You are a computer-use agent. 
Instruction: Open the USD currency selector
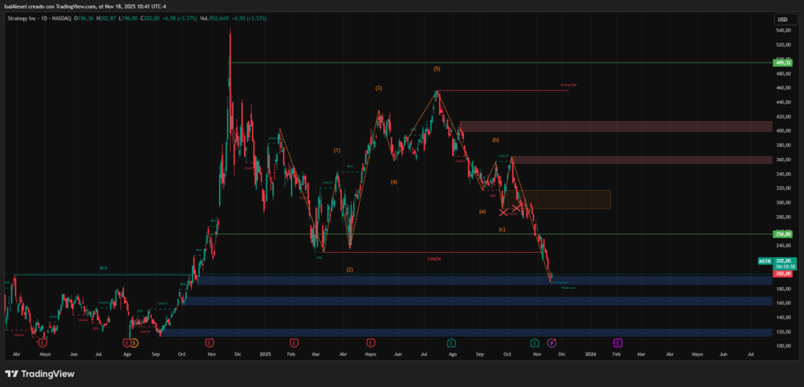pyautogui.click(x=782, y=19)
